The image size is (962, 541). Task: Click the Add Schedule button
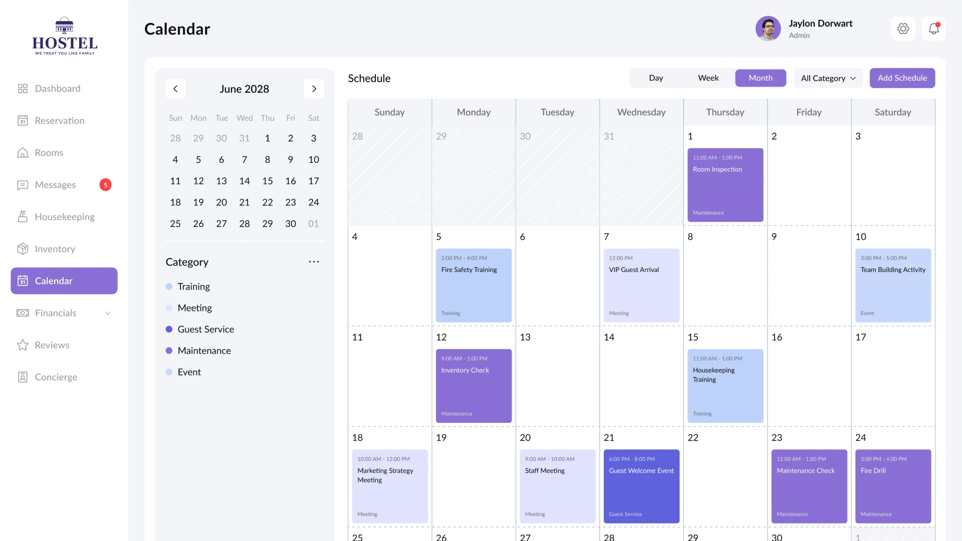tap(902, 78)
